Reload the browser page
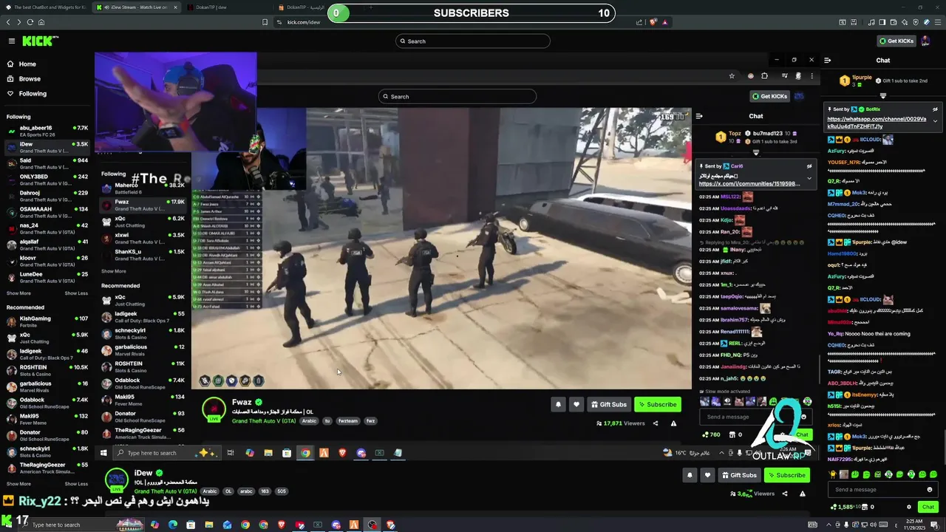The height and width of the screenshot is (532, 946). [x=30, y=22]
